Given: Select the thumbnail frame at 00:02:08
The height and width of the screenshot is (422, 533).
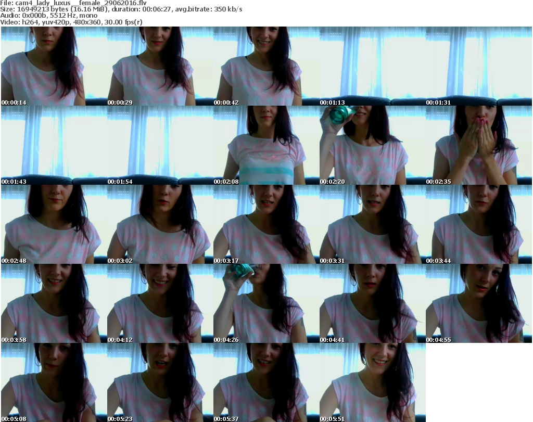Looking at the screenshot, I should click(266, 145).
